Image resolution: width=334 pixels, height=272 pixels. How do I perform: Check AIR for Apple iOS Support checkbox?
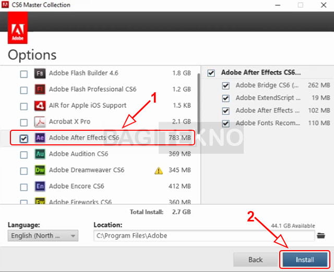pyautogui.click(x=23, y=106)
